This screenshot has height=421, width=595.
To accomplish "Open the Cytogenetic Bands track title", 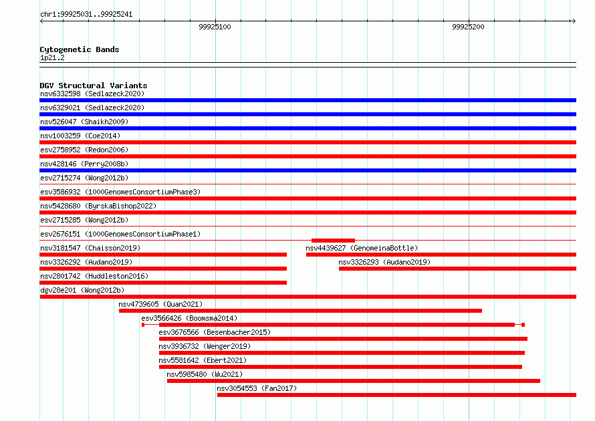I will click(x=80, y=49).
